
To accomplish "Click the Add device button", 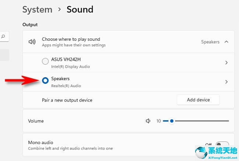I will (198, 100).
